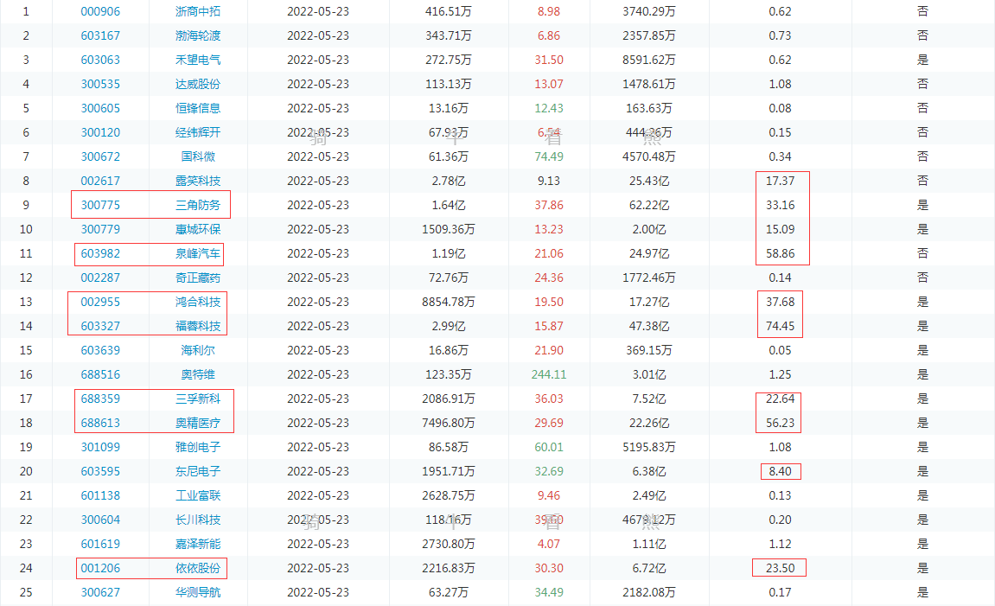Click stock code 301099
995x606 pixels.
[100, 447]
